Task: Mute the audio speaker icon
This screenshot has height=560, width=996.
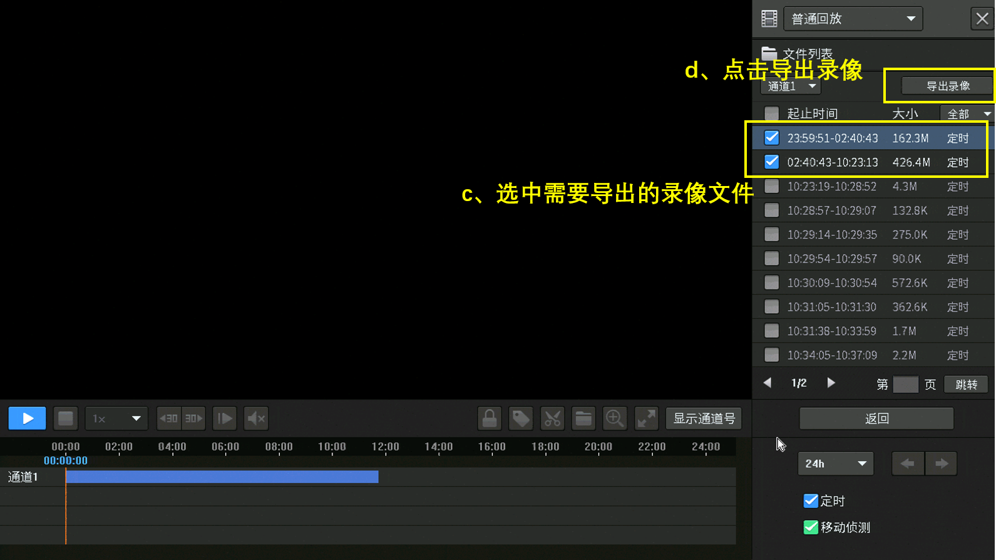Action: (x=256, y=418)
